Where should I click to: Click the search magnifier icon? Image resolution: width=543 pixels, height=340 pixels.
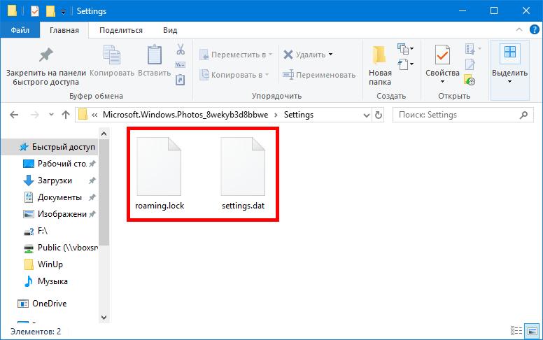[x=523, y=115]
